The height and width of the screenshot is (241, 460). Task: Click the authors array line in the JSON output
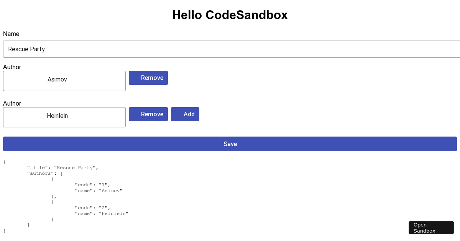44,173
